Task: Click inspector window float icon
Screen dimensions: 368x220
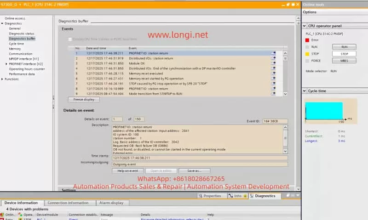Action: coord(288,195)
